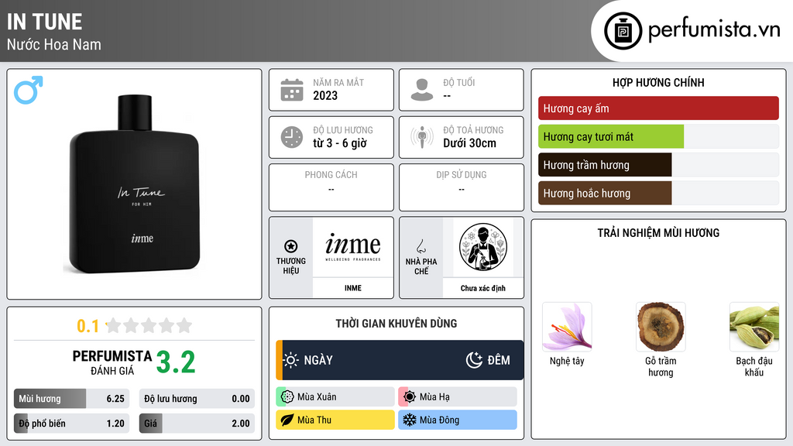
Task: Click the fifth rating star
Action: tap(184, 326)
